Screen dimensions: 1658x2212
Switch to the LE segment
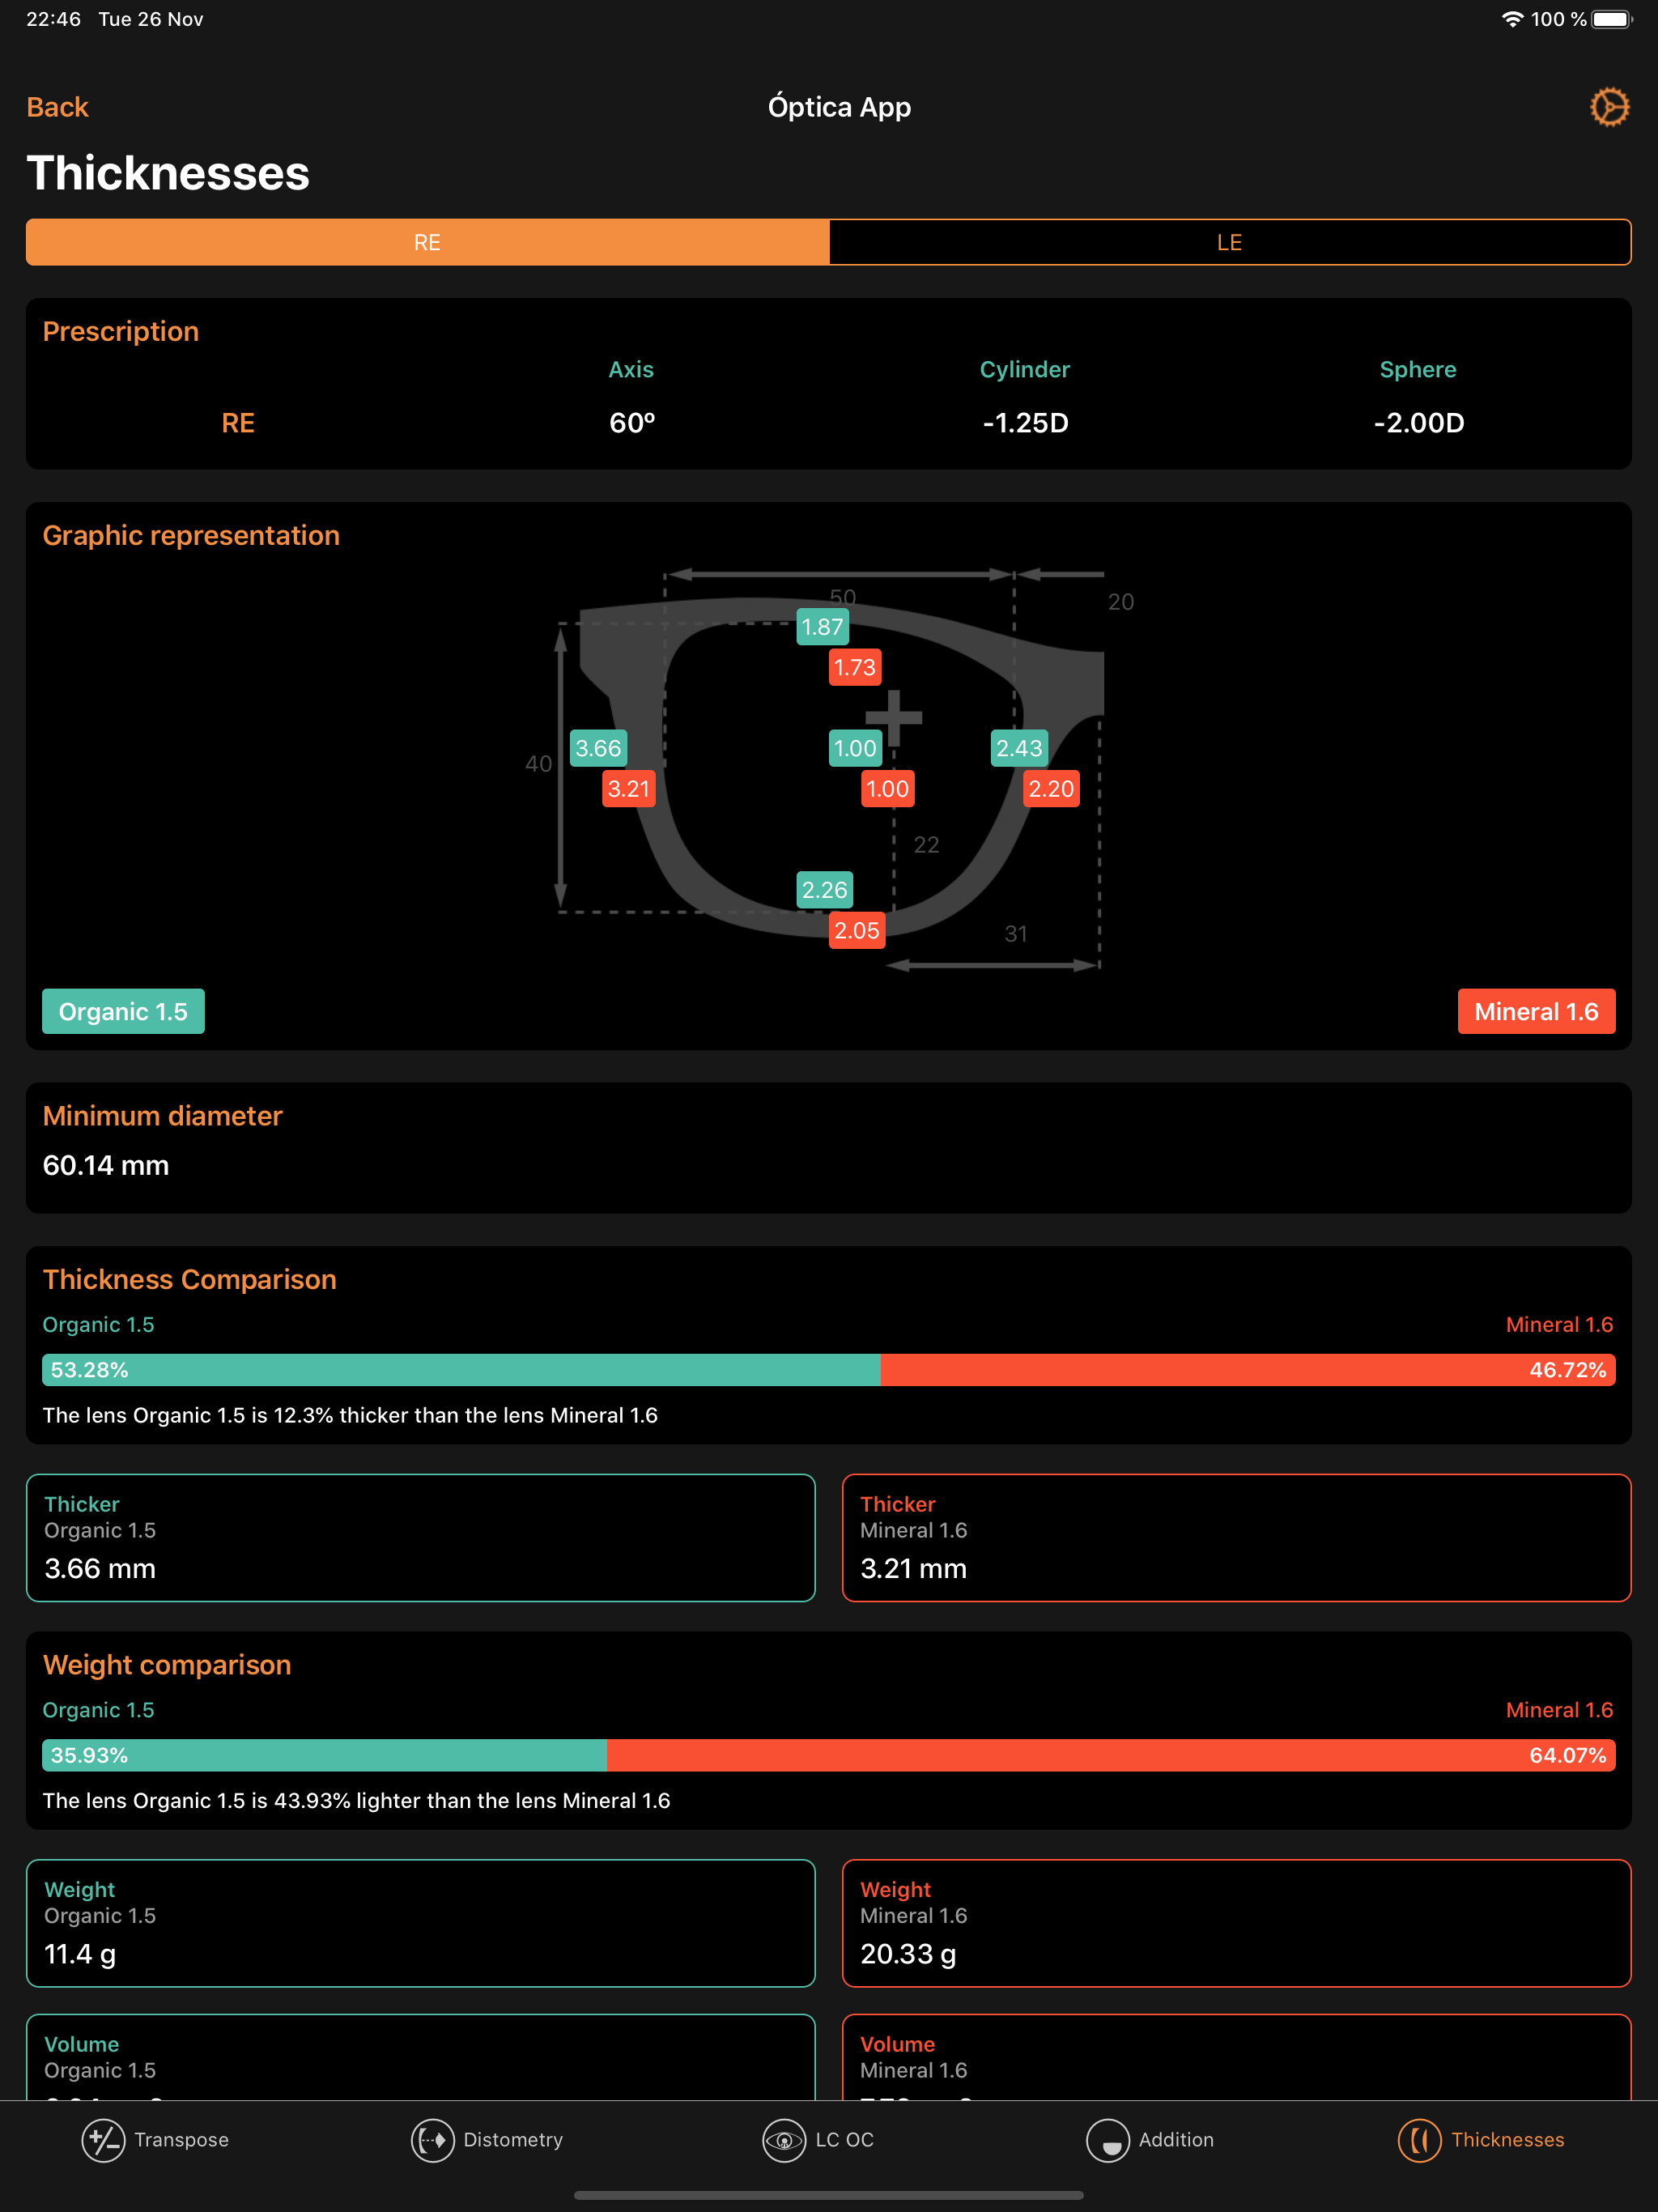(1230, 242)
